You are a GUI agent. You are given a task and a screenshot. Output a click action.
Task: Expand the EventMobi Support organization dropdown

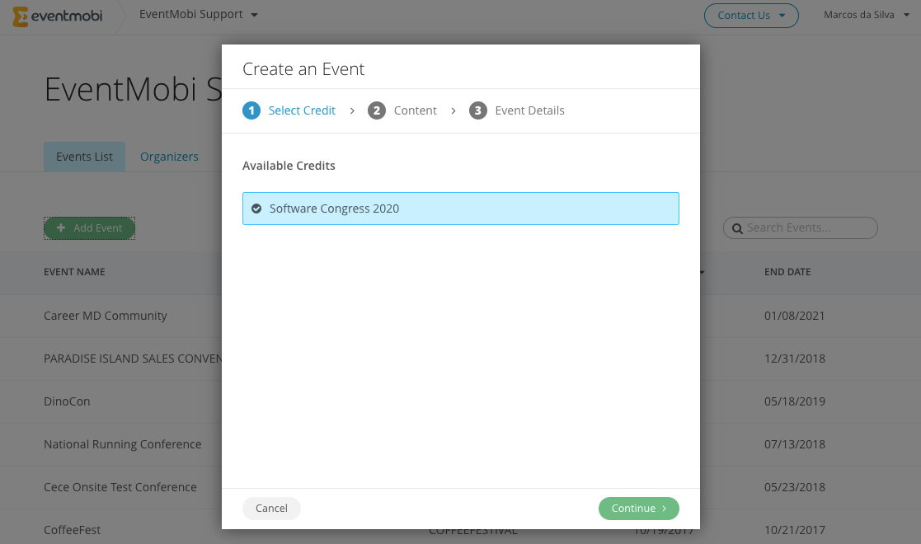(x=198, y=15)
